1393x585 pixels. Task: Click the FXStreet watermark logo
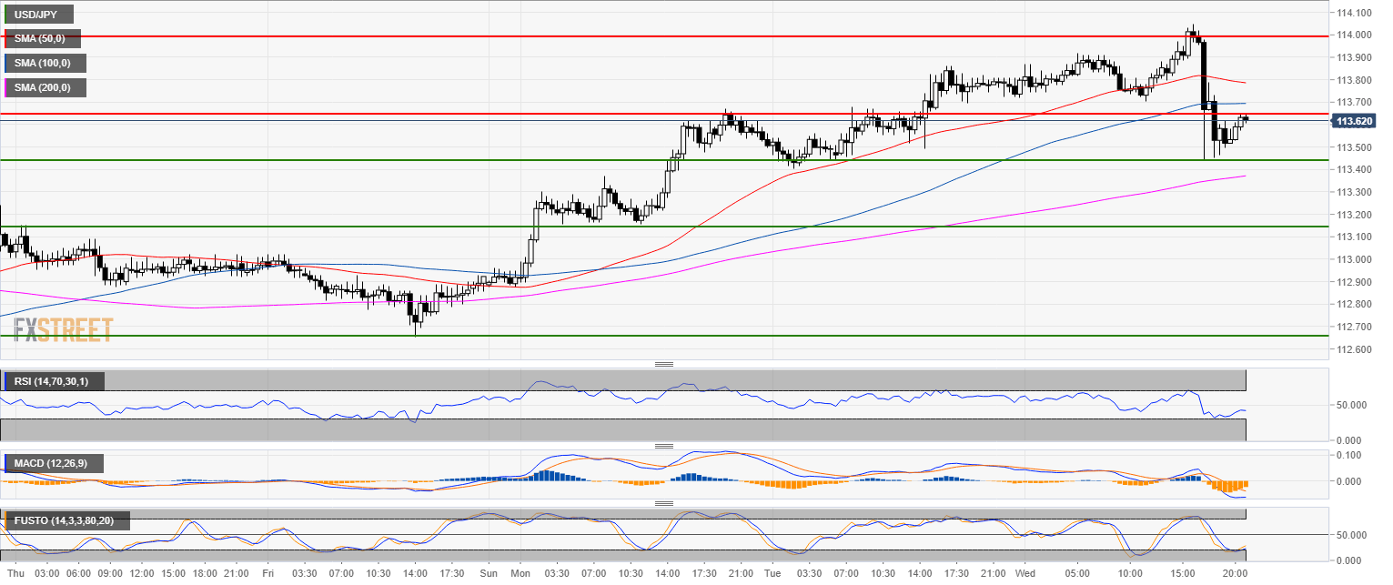[64, 329]
